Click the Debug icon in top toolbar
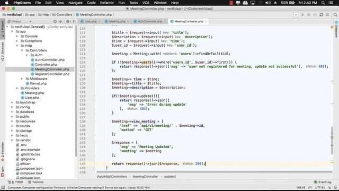Image resolution: width=339 pixels, height=191 pixels. (309, 15)
